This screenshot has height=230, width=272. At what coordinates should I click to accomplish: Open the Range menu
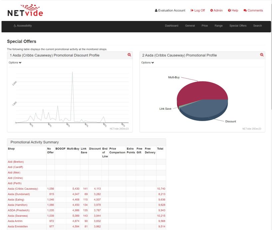[219, 26]
